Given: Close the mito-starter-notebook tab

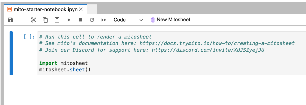Looking at the screenshot, I should coord(81,9).
